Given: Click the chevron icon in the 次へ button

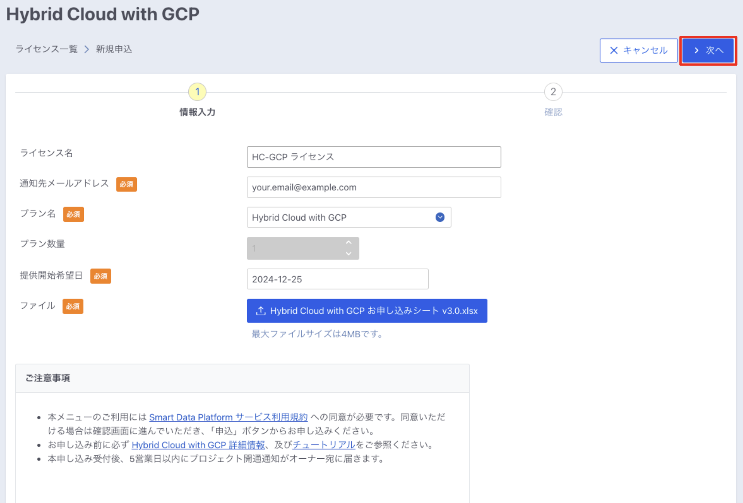Looking at the screenshot, I should click(696, 50).
